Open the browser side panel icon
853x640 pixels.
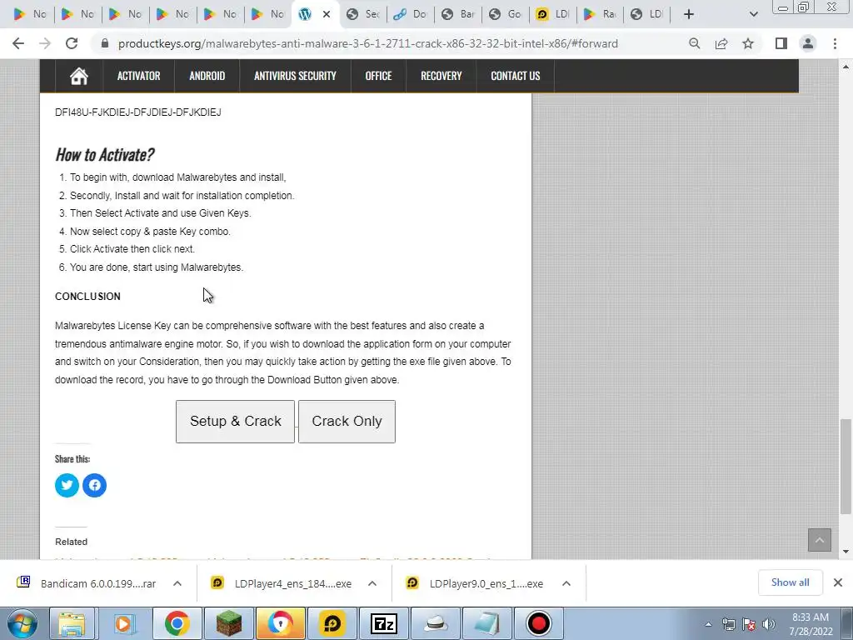click(781, 43)
